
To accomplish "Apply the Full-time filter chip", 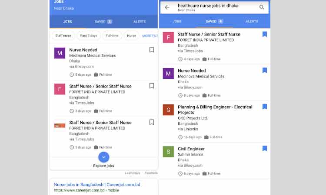I will (x=112, y=36).
